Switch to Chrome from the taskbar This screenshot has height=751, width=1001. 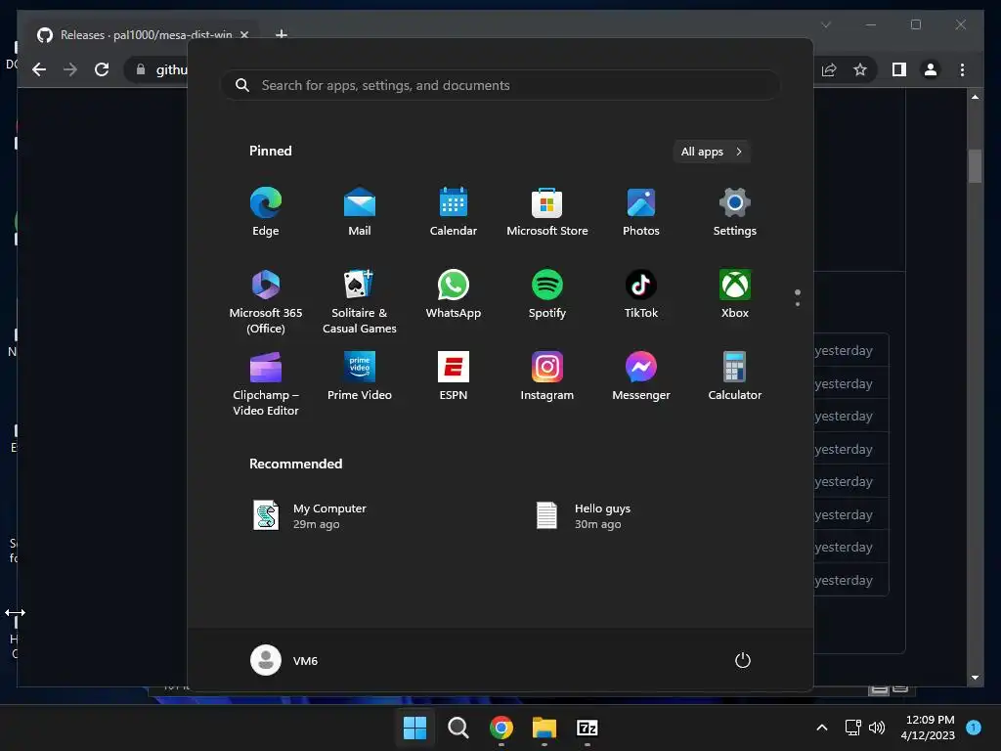[x=501, y=728]
